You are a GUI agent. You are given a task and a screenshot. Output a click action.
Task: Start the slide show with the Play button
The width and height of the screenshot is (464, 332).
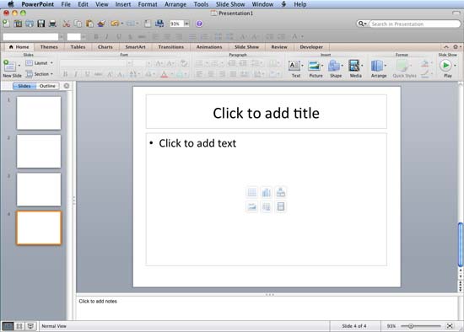pos(445,66)
